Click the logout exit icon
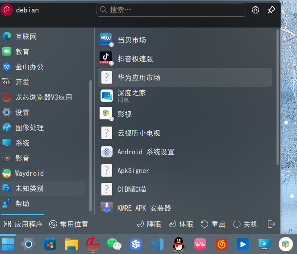Screen dimensions: 297x254 tap(271, 224)
